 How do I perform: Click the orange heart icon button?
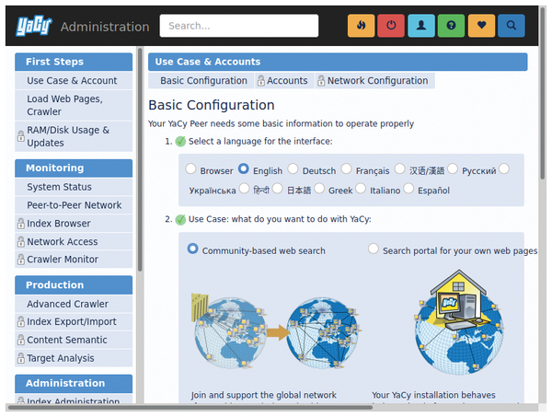[481, 26]
